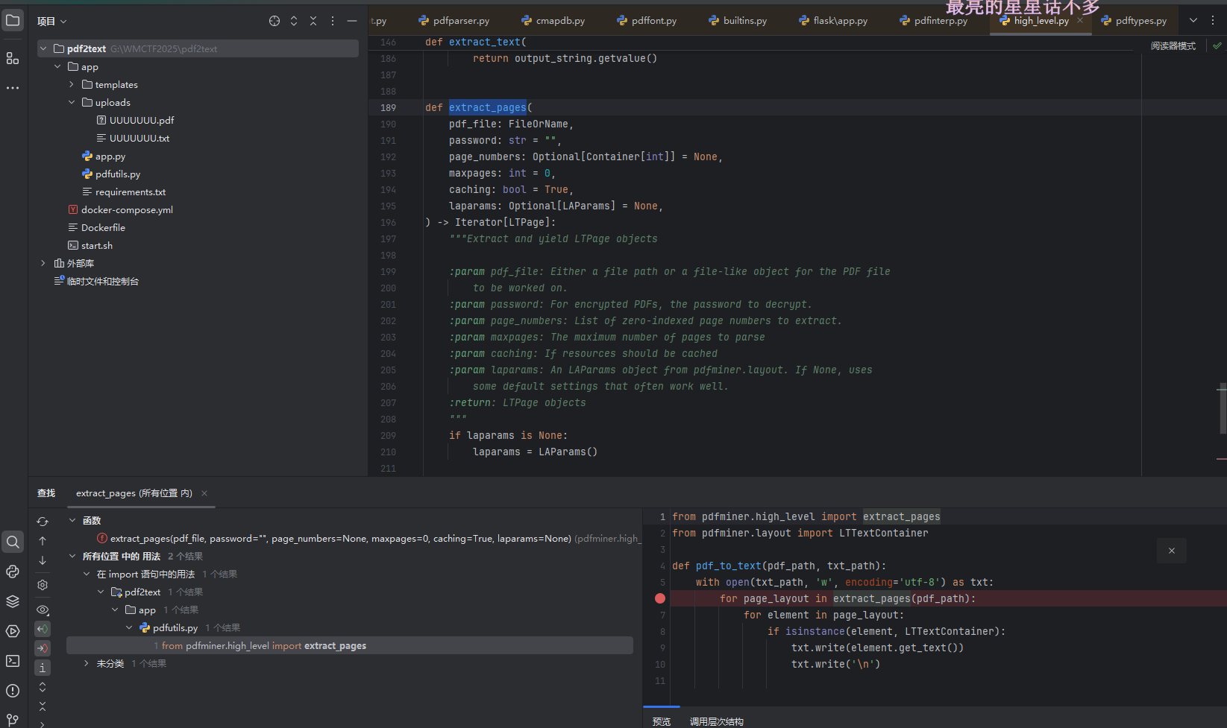
Task: Close the extract_pages find results tab
Action: tap(204, 493)
